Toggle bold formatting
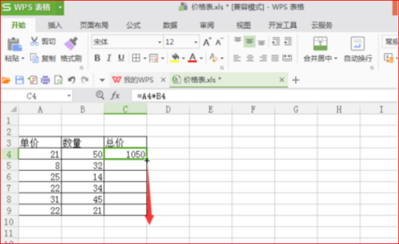399x244 pixels. tap(97, 58)
